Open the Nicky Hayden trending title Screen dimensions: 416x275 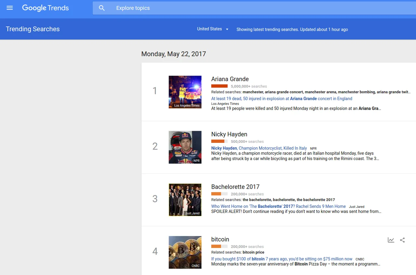pyautogui.click(x=229, y=134)
